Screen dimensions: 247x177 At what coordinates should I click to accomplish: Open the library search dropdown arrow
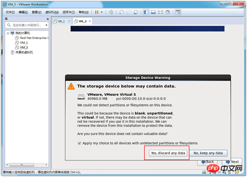coord(46,25)
